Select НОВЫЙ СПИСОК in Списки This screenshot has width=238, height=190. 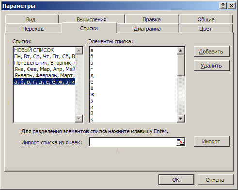click(x=44, y=50)
